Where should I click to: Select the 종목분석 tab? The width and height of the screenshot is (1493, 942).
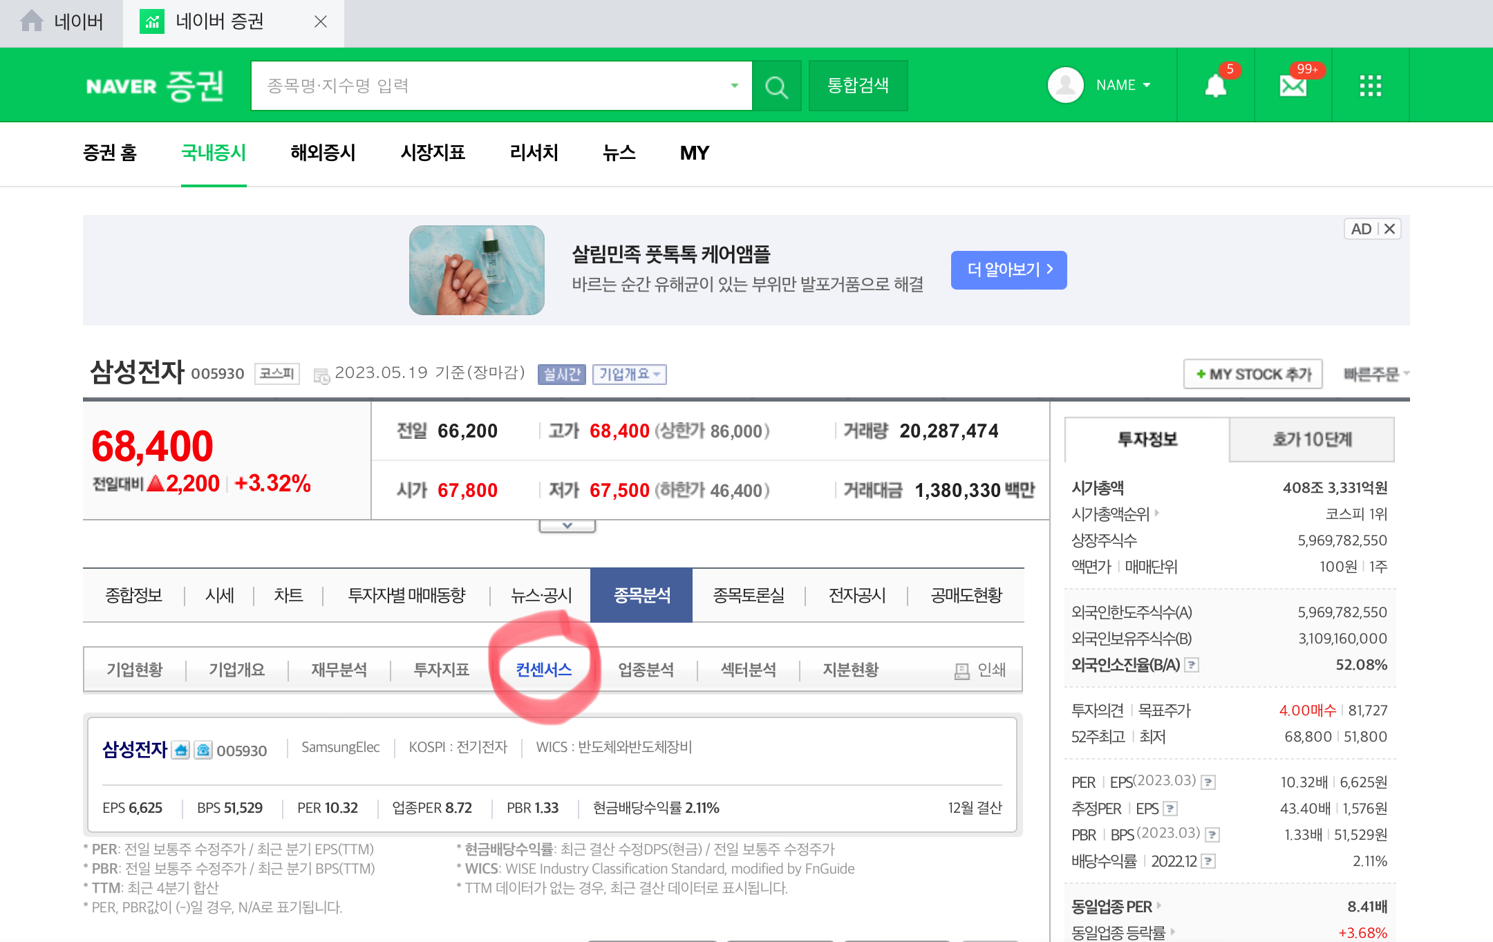pyautogui.click(x=641, y=596)
